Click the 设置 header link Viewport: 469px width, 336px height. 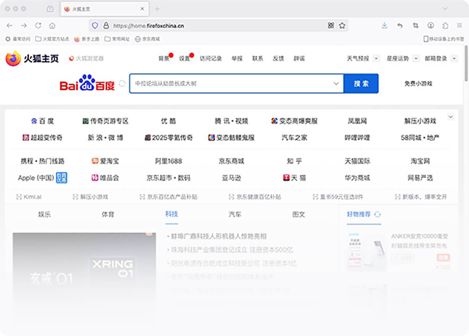(x=184, y=59)
